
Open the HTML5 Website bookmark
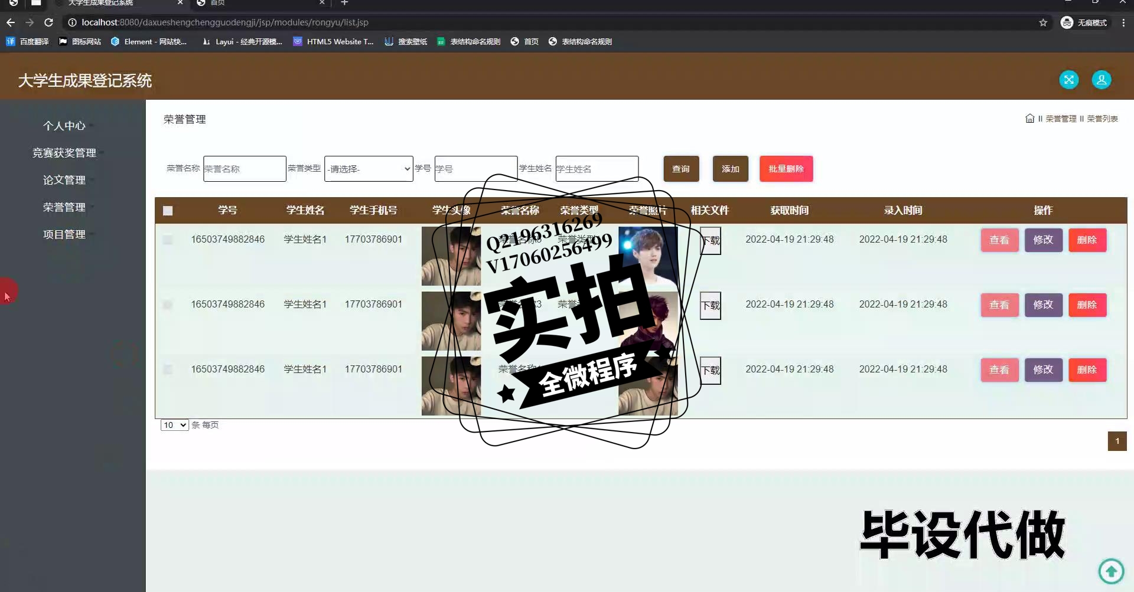point(333,41)
